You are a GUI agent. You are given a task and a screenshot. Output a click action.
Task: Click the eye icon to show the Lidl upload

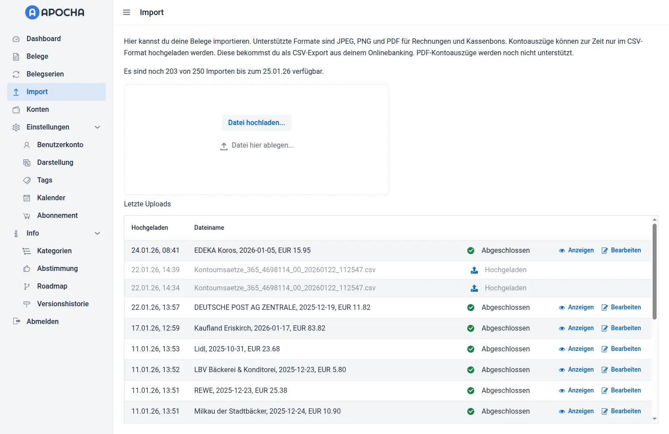tap(562, 349)
